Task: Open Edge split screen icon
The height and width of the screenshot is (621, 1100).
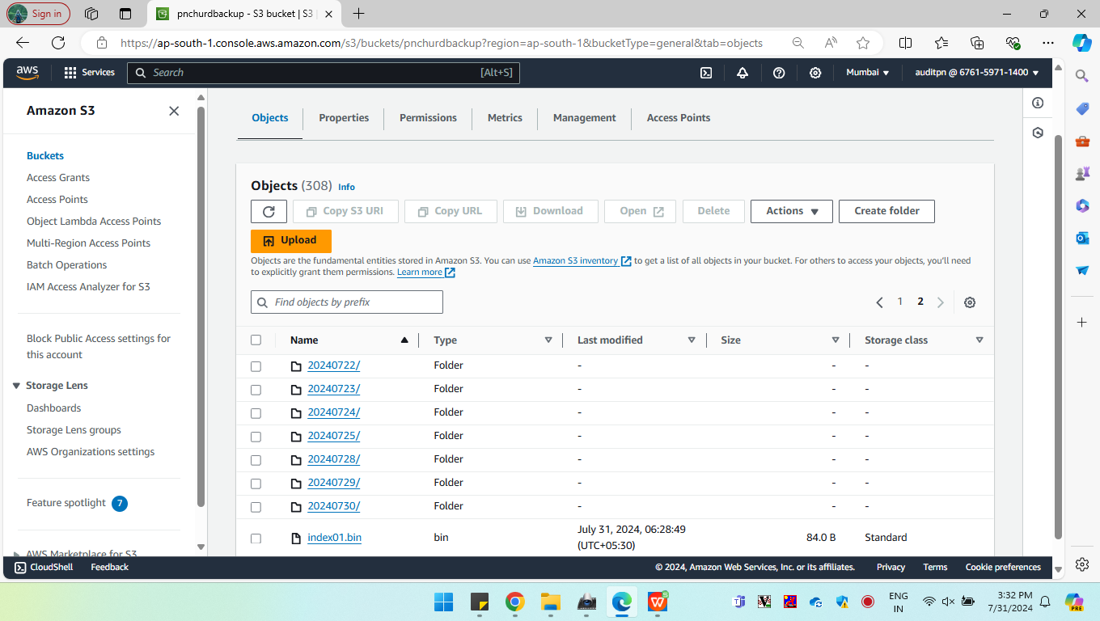Action: coord(906,43)
